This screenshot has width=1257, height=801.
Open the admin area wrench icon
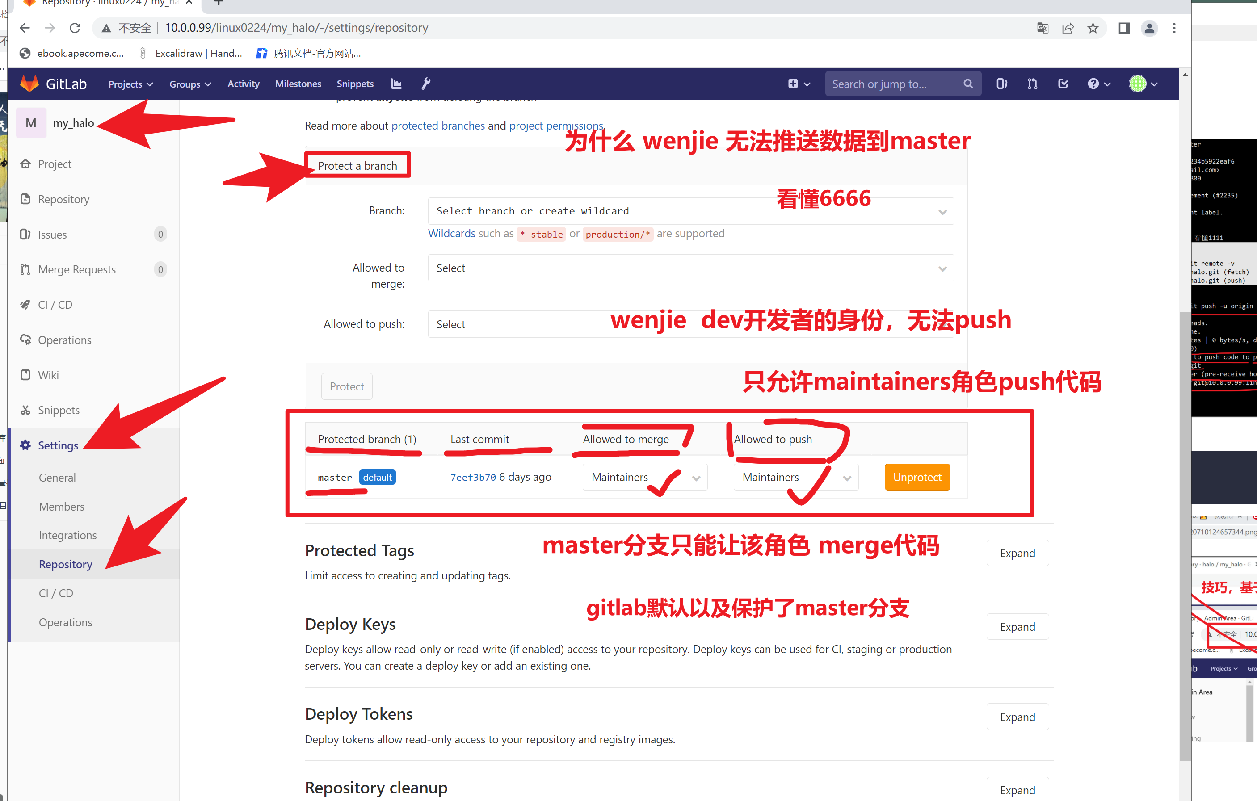pyautogui.click(x=426, y=84)
